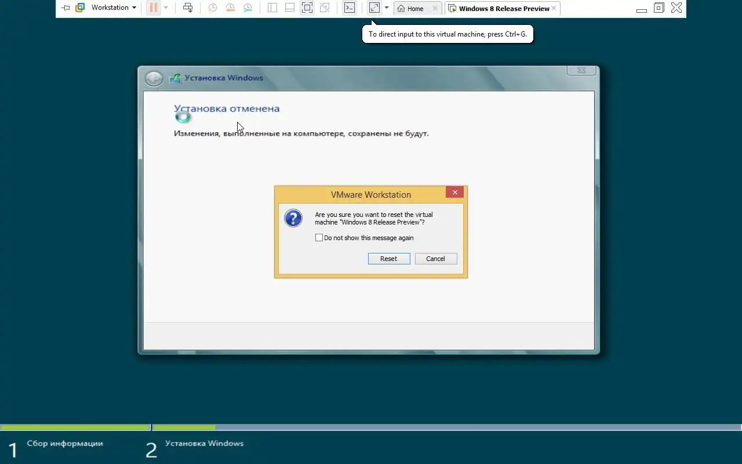This screenshot has width=742, height=464.
Task: Click the pin toolbar icon
Action: pos(66,8)
